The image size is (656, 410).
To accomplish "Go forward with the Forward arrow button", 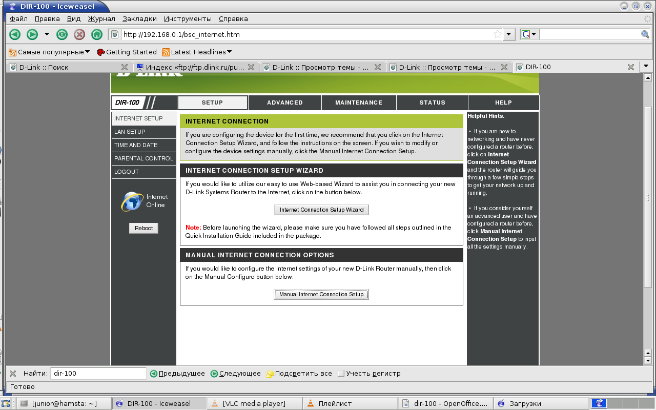I will pos(32,34).
